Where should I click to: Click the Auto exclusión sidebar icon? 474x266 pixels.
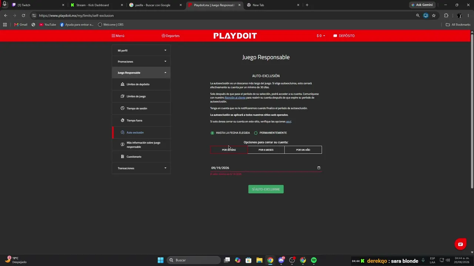tap(123, 133)
